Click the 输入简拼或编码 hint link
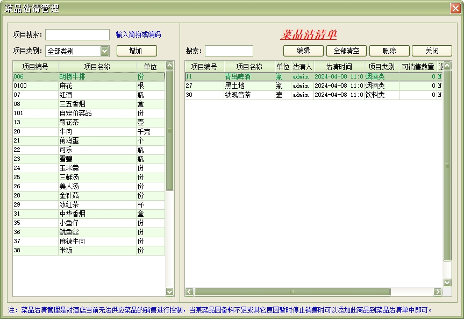Image resolution: width=464 pixels, height=319 pixels. click(x=138, y=34)
